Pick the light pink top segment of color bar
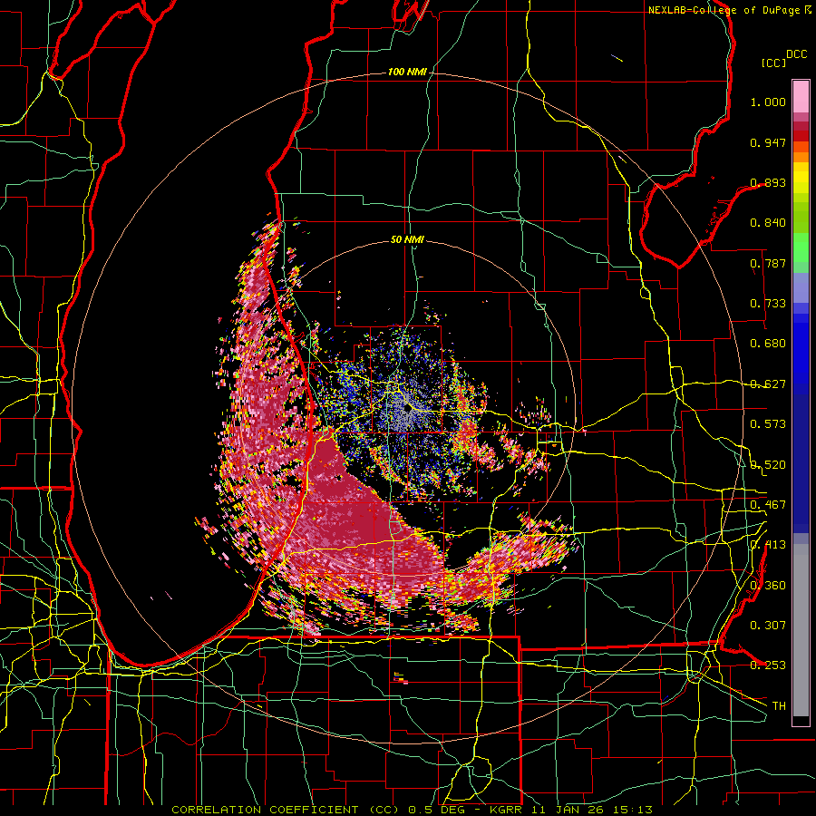The image size is (816, 816). 801,96
